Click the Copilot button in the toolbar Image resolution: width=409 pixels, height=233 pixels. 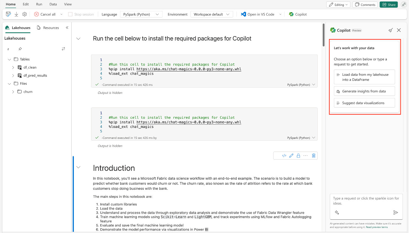(x=298, y=14)
